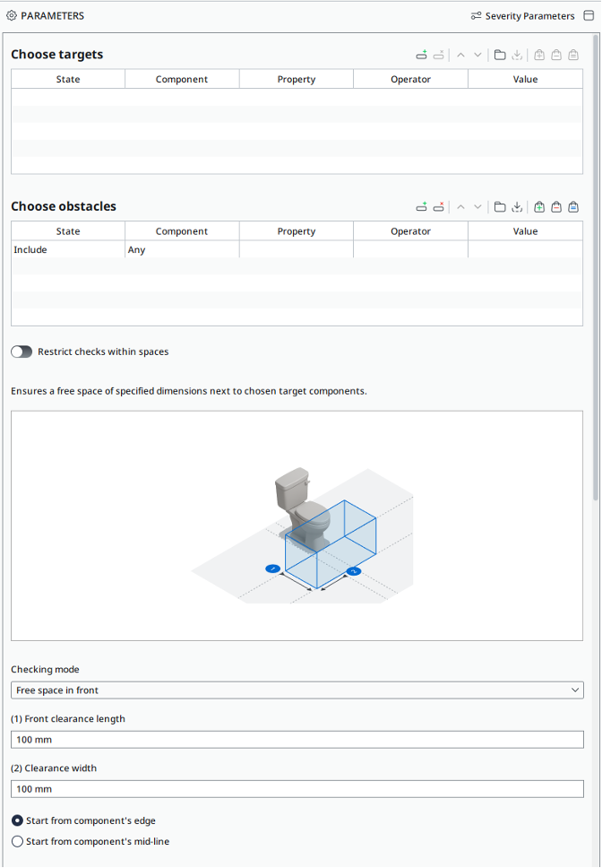Delete row from Choose obstacles table

(x=439, y=206)
